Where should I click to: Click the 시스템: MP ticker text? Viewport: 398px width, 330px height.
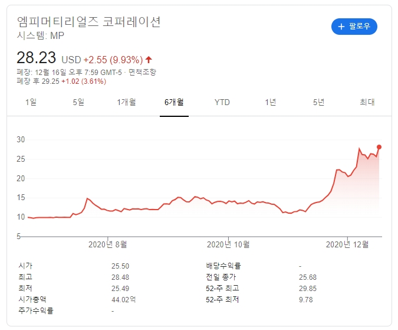[x=40, y=35]
